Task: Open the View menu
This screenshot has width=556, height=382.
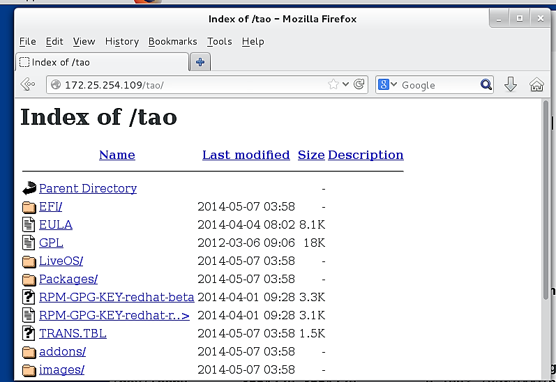Action: [84, 41]
